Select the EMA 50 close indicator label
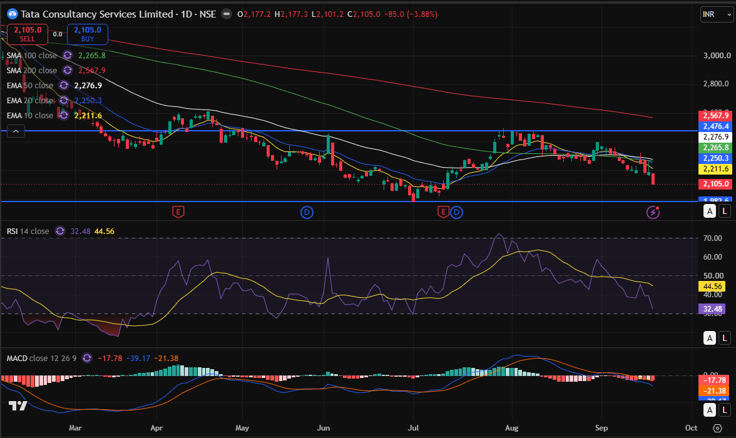The width and height of the screenshot is (736, 438). [x=29, y=86]
